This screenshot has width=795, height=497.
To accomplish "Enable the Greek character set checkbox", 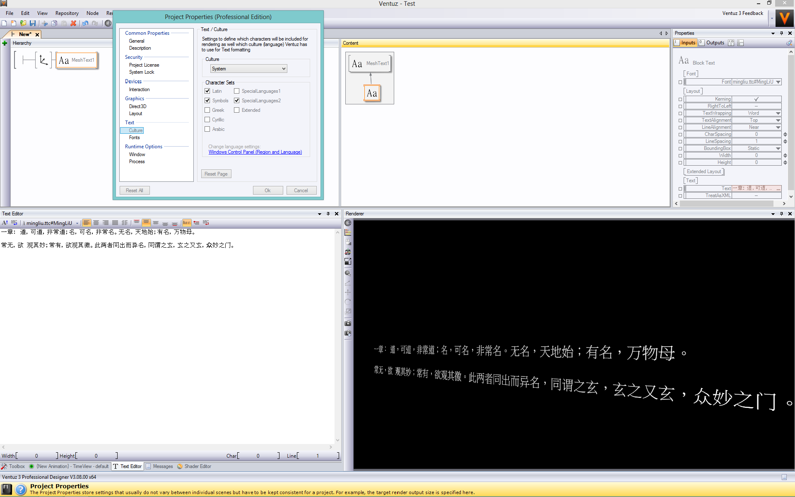I will (207, 110).
